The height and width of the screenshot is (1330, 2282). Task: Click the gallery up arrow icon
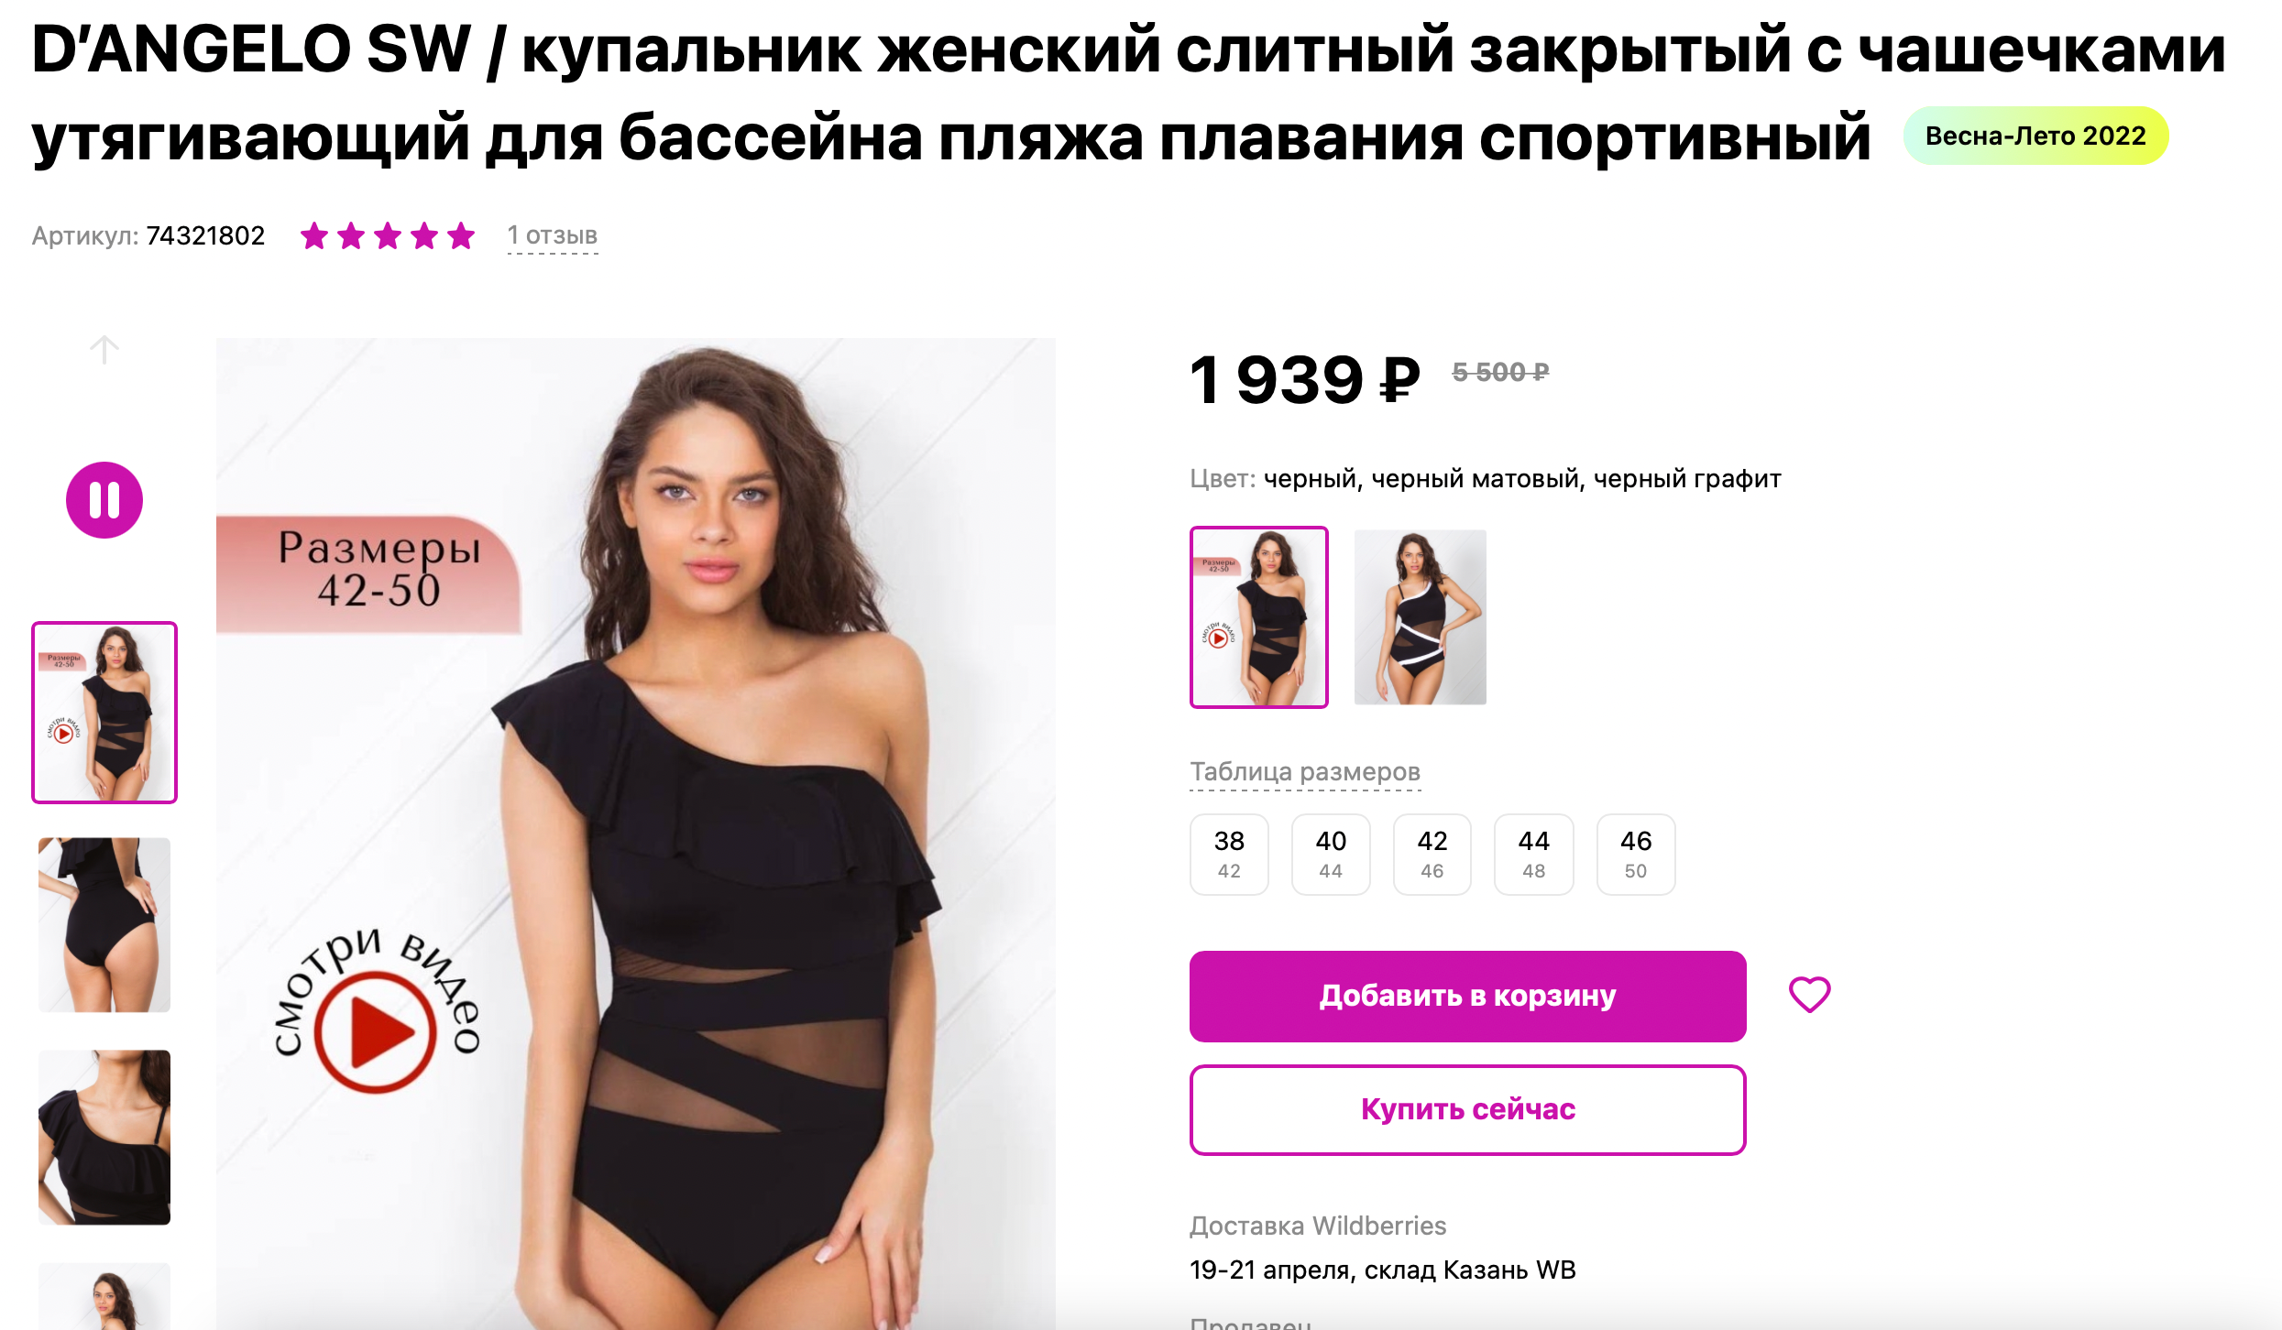104,350
